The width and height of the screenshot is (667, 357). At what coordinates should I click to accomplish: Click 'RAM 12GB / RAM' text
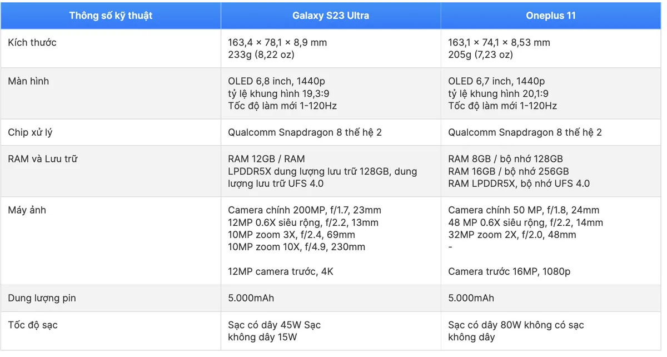[x=266, y=159]
